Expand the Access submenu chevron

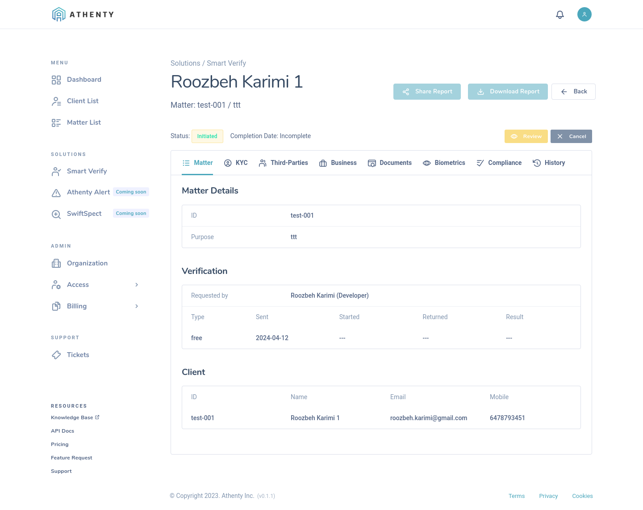tap(137, 285)
